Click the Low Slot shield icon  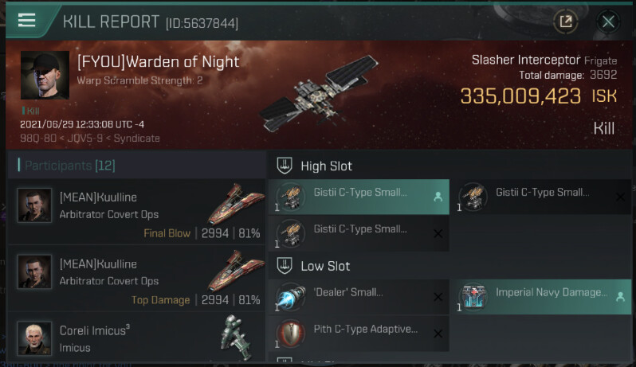coord(285,266)
